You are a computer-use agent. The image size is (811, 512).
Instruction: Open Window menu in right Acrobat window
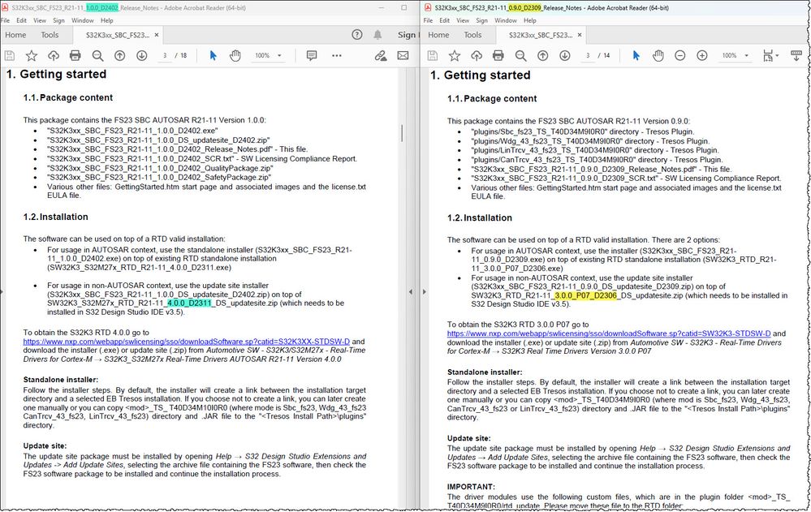point(506,20)
